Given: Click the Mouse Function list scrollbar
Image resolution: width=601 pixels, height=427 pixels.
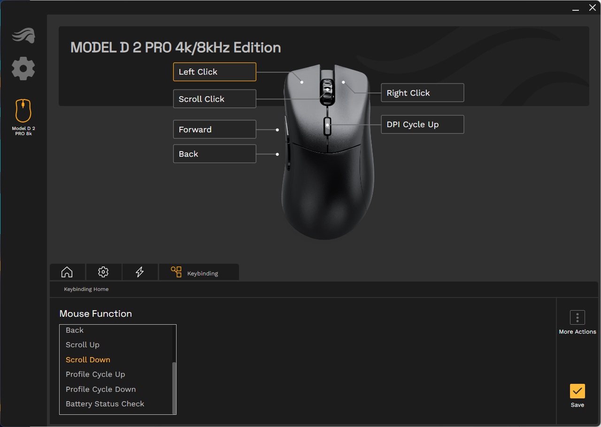Looking at the screenshot, I should tap(174, 388).
